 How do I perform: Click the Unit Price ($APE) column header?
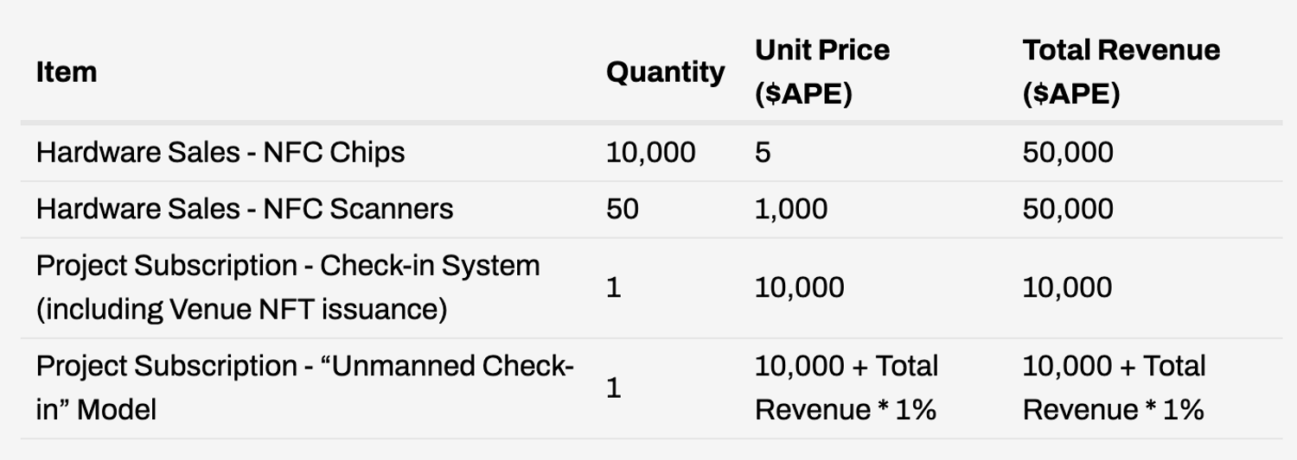pyautogui.click(x=821, y=72)
